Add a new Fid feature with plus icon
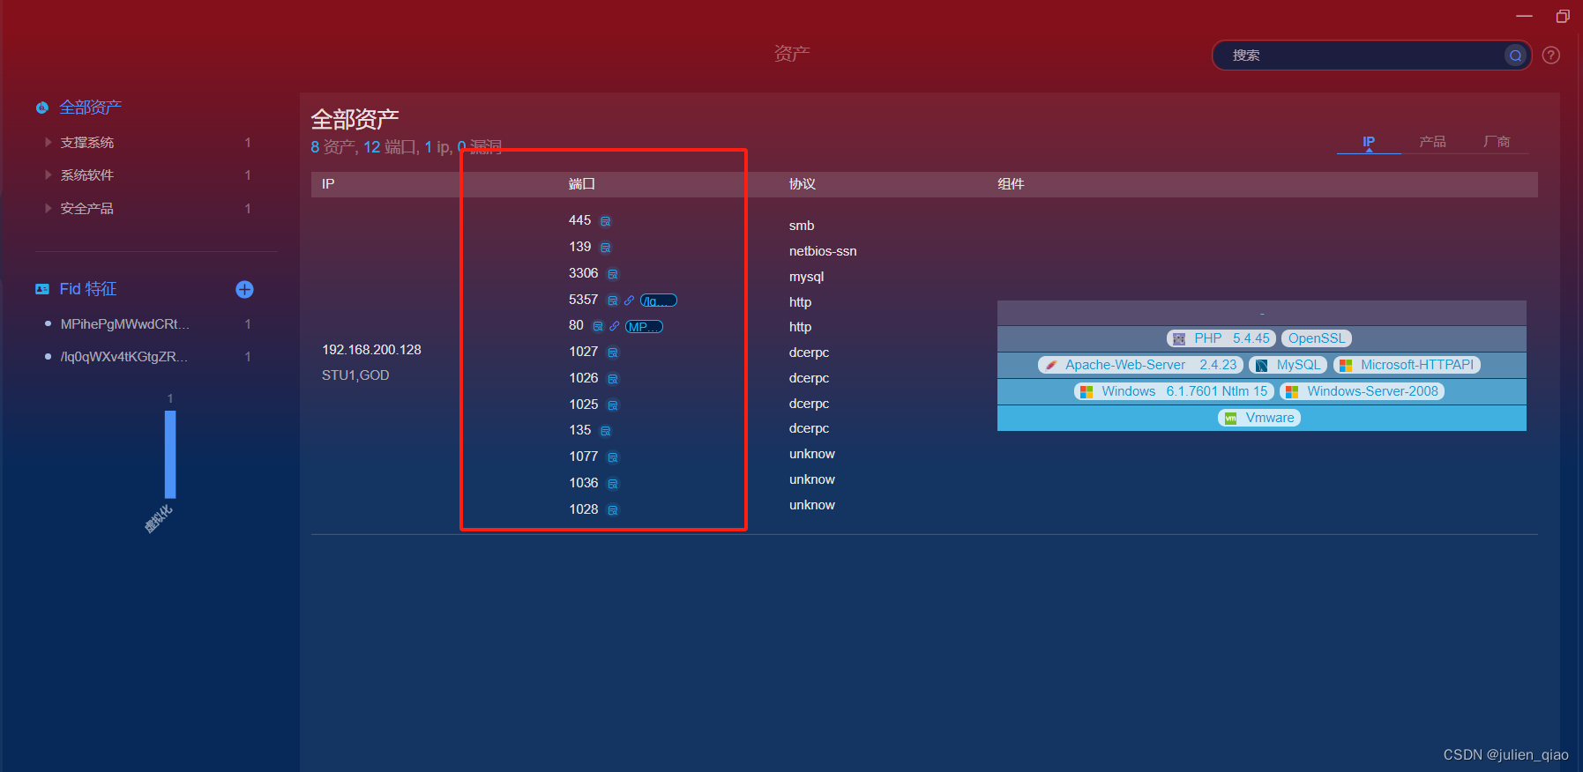 pos(245,289)
